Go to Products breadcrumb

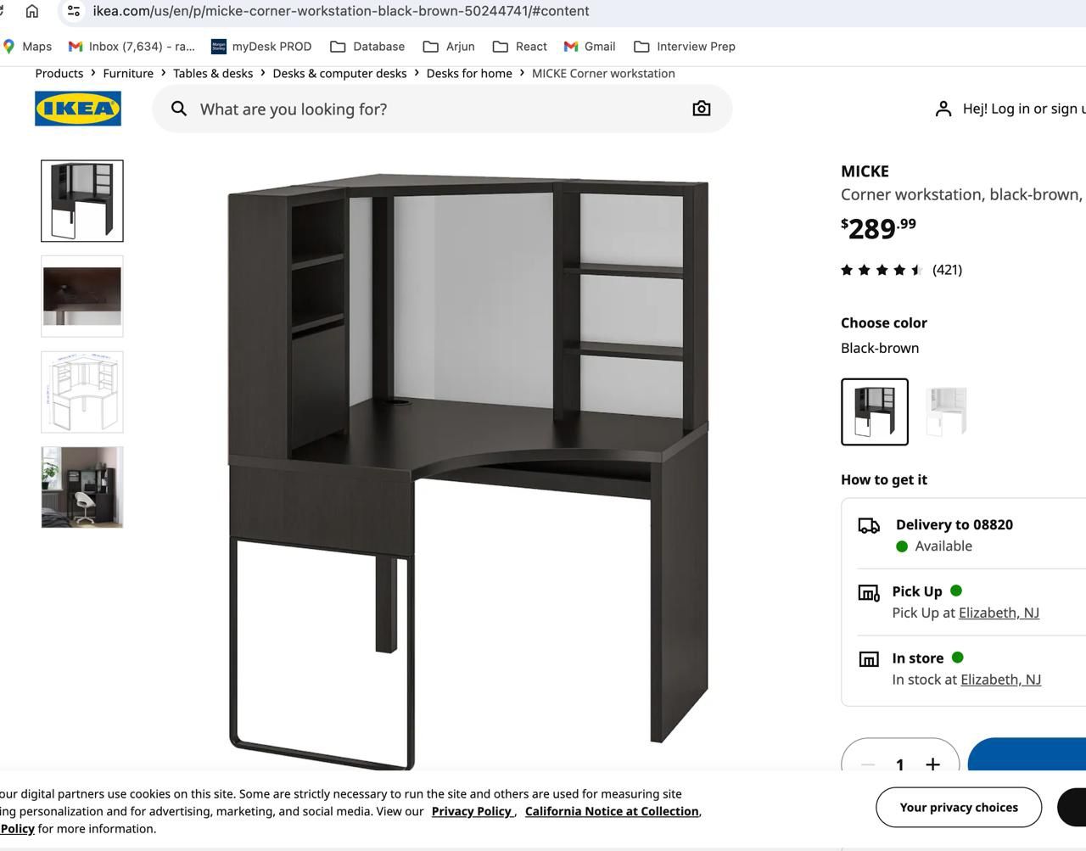[59, 74]
